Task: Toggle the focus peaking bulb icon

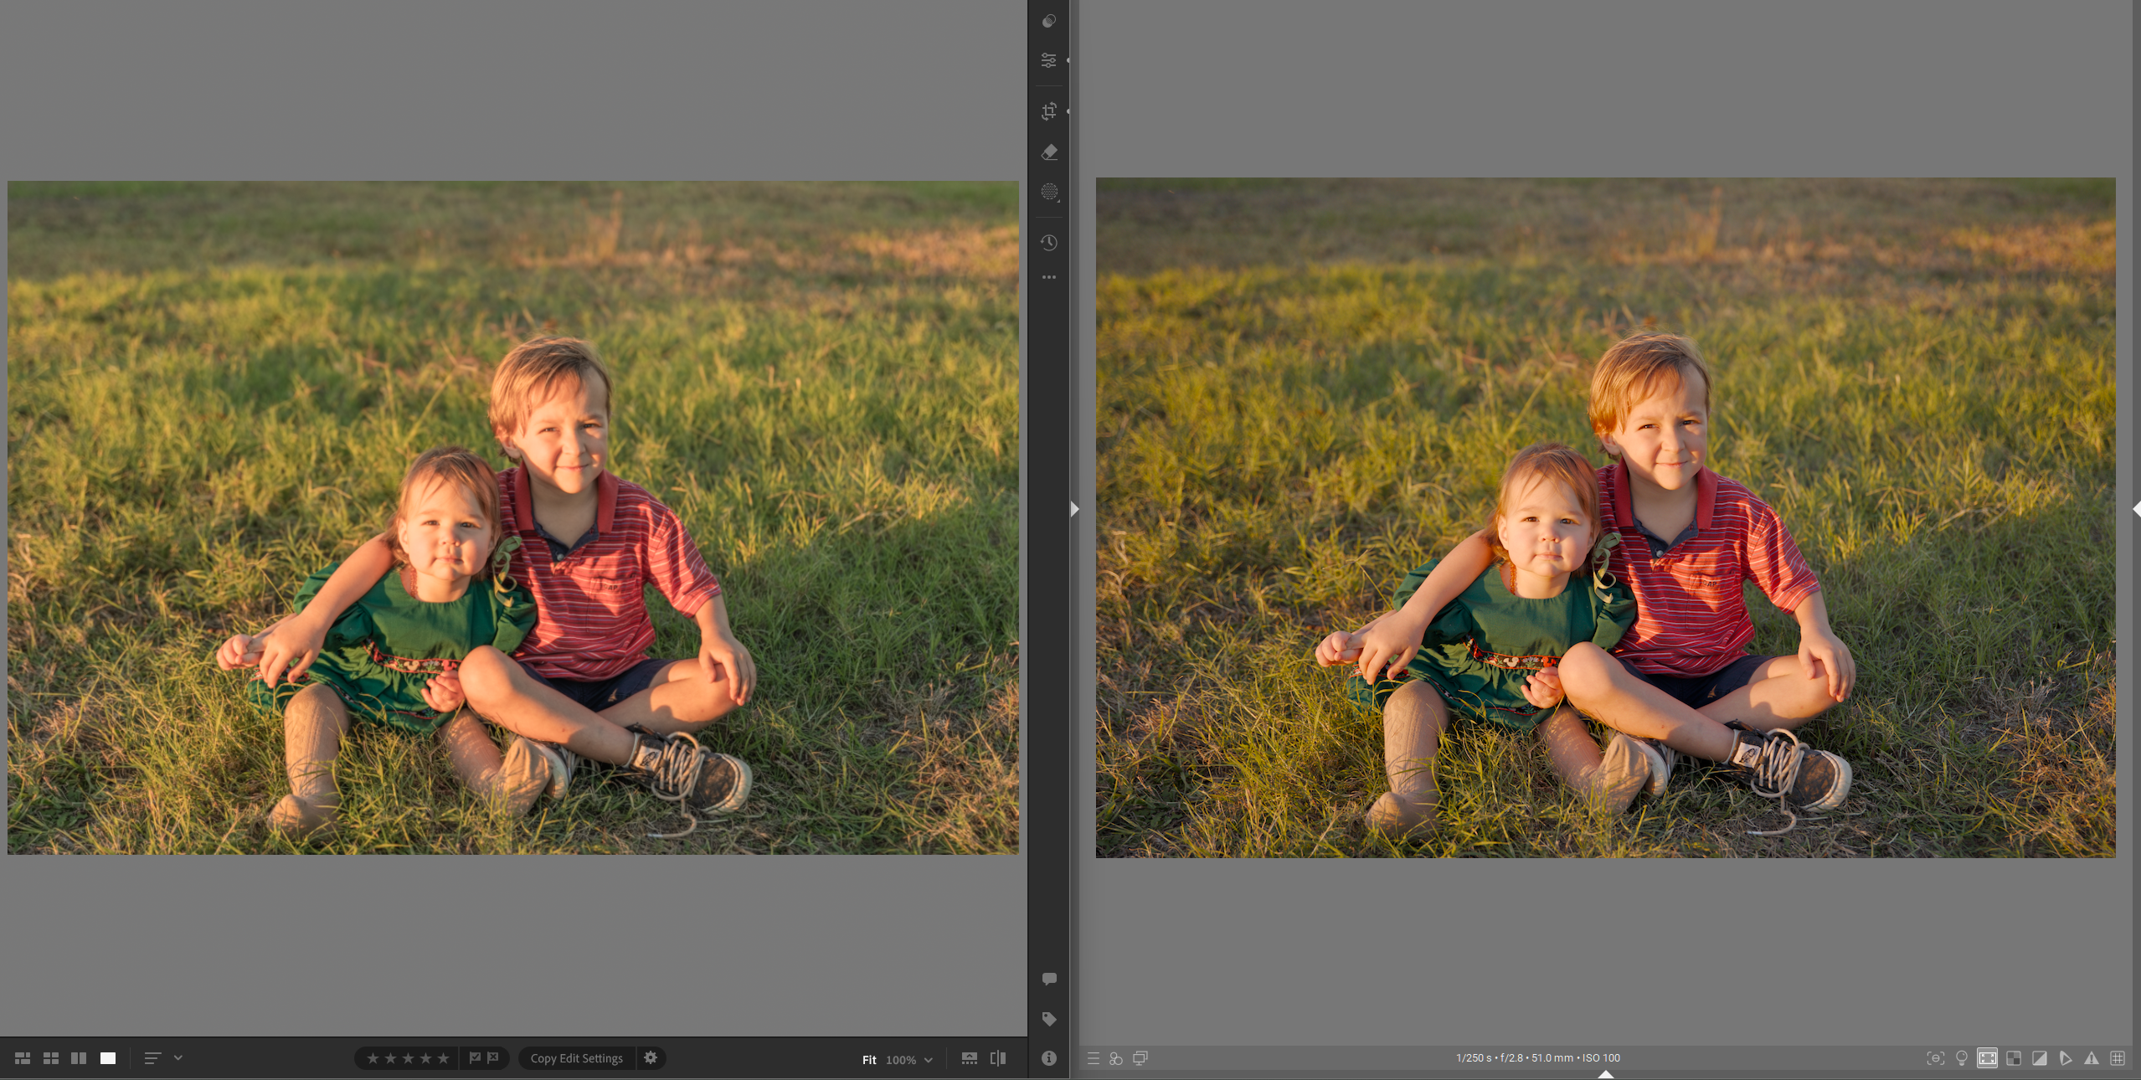Action: point(1961,1058)
